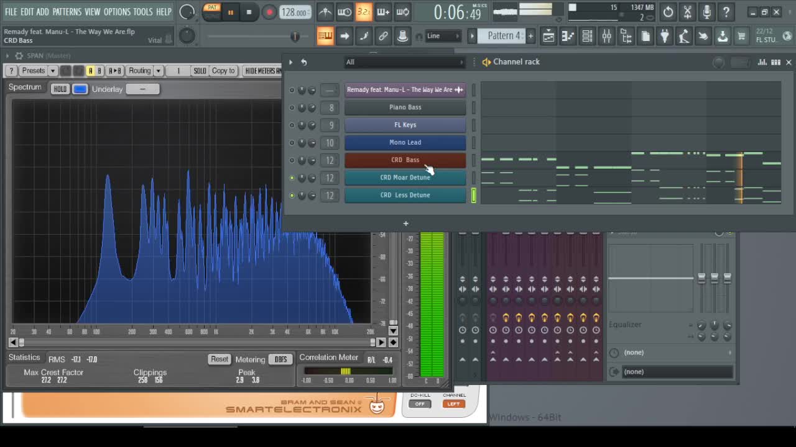The width and height of the screenshot is (796, 447).
Task: Click the 128.000 tempo field
Action: [x=294, y=12]
